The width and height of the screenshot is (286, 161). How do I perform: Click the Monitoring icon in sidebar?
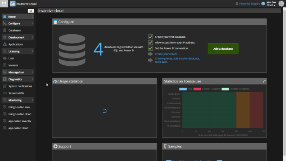pos(5,100)
